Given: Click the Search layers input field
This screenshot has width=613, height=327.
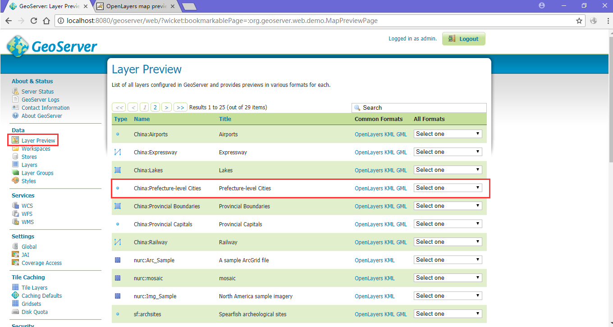Looking at the screenshot, I should (419, 108).
